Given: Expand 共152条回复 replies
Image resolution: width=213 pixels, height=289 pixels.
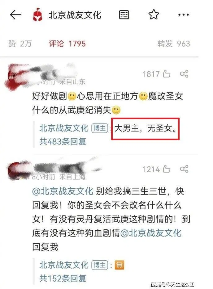Looking at the screenshot, I should pos(63,278).
